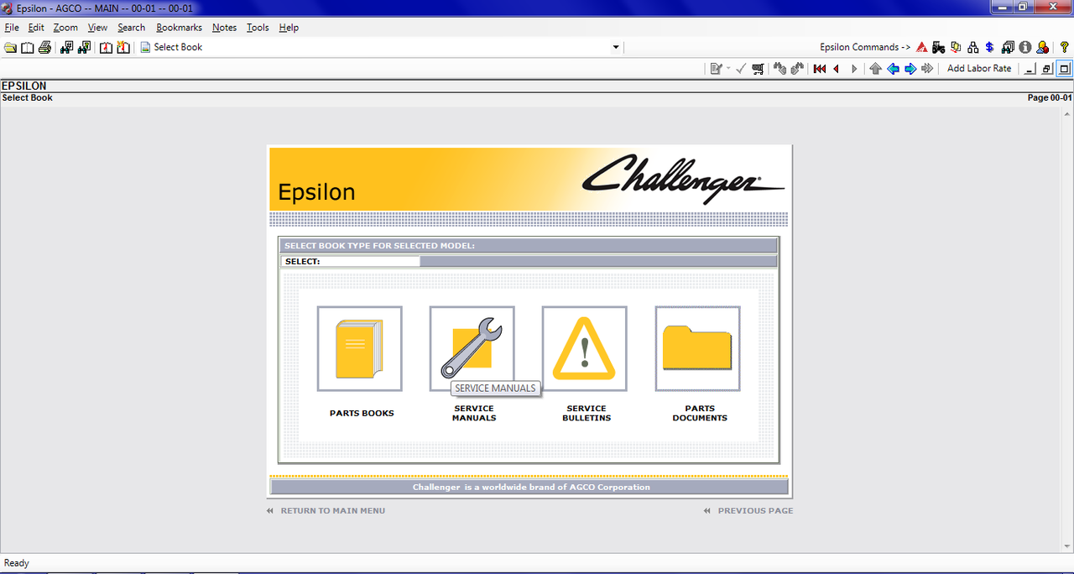This screenshot has width=1074, height=574.
Task: Click the gray next page triangle
Action: tap(854, 69)
